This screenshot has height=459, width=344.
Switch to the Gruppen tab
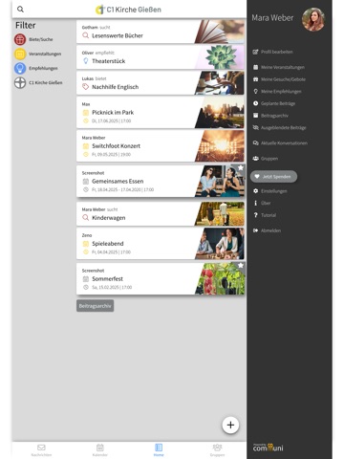[x=217, y=450]
